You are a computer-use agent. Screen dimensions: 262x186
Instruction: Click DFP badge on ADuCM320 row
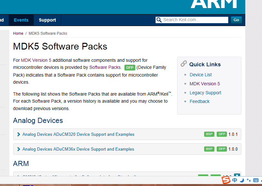(222, 134)
